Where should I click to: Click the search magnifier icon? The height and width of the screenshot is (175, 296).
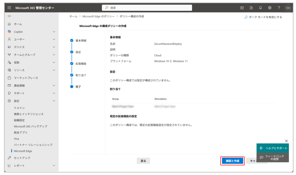(107, 8)
